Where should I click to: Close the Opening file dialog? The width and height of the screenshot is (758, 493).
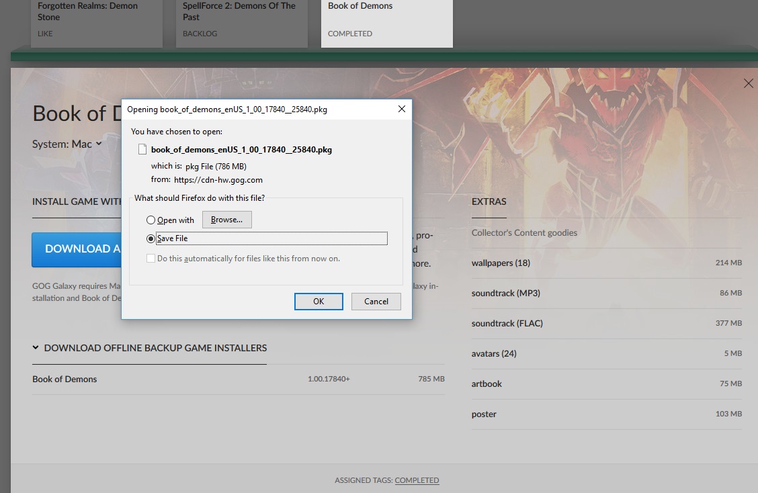[x=402, y=109]
